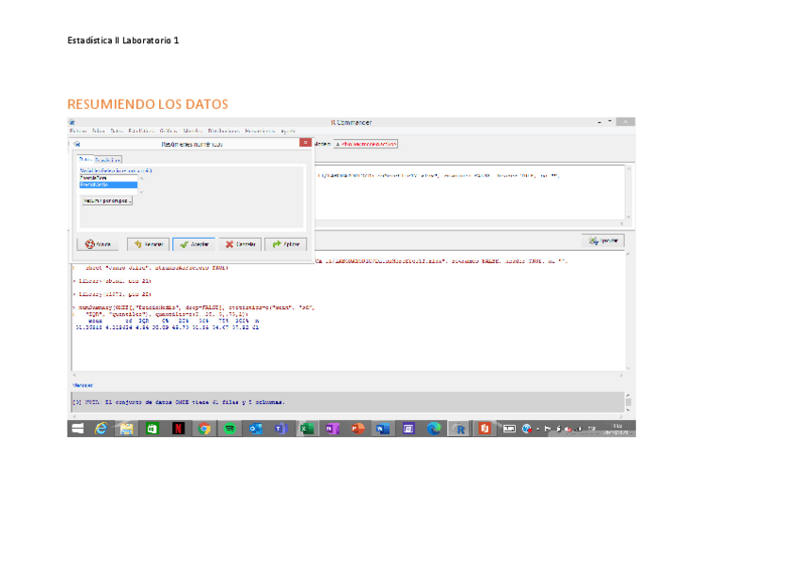The height and width of the screenshot is (563, 798).
Task: Open the Office icon on taskbar
Action: point(484,429)
